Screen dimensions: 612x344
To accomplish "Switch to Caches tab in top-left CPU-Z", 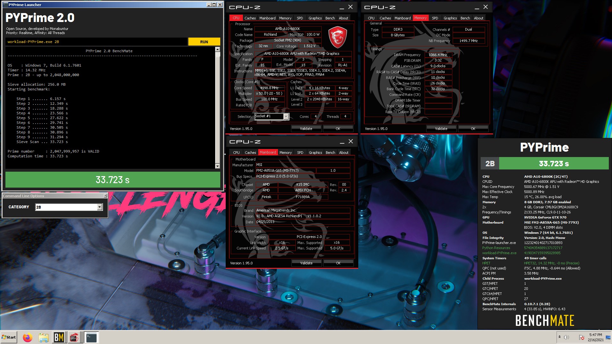I will coord(250,18).
